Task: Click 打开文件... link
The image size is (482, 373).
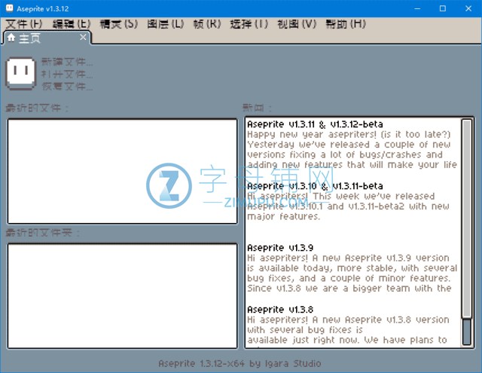Action: (67, 74)
